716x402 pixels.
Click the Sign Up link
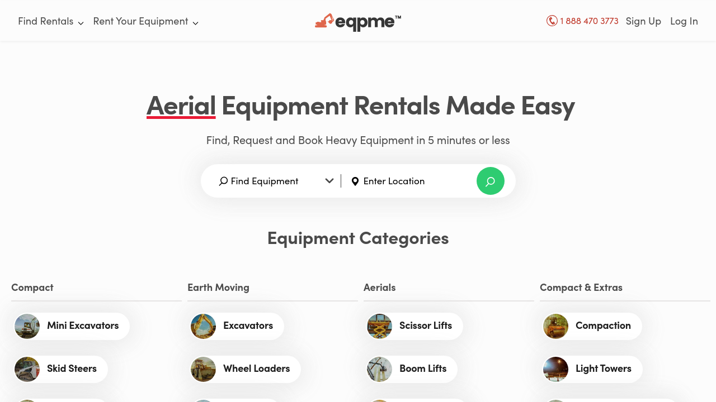(x=643, y=21)
